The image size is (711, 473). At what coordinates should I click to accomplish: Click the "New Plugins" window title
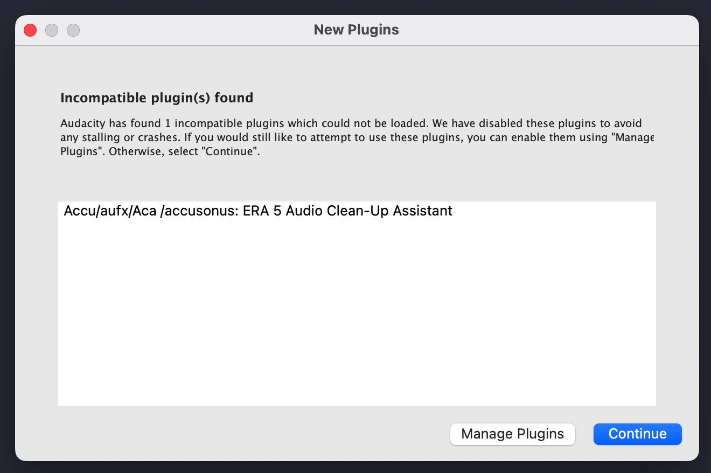coord(356,30)
